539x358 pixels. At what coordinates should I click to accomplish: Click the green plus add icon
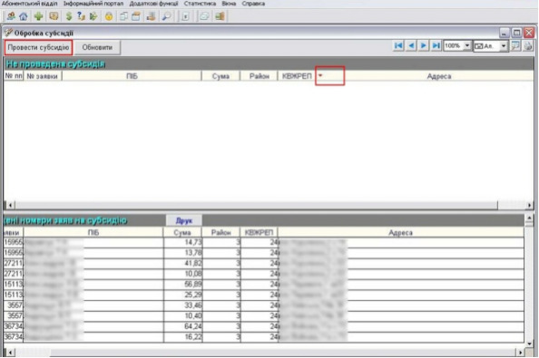[38, 16]
